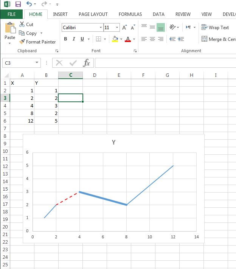
Task: Click the Undo arrow icon
Action: [29, 4]
